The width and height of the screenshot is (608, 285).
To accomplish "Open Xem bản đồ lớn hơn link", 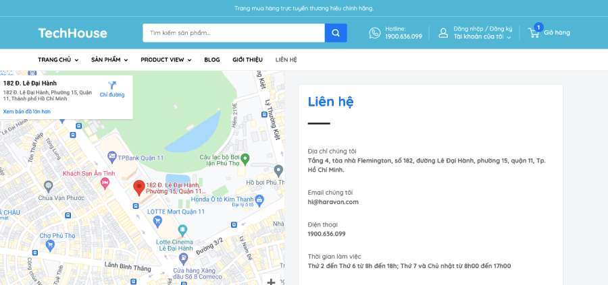I will click(27, 111).
